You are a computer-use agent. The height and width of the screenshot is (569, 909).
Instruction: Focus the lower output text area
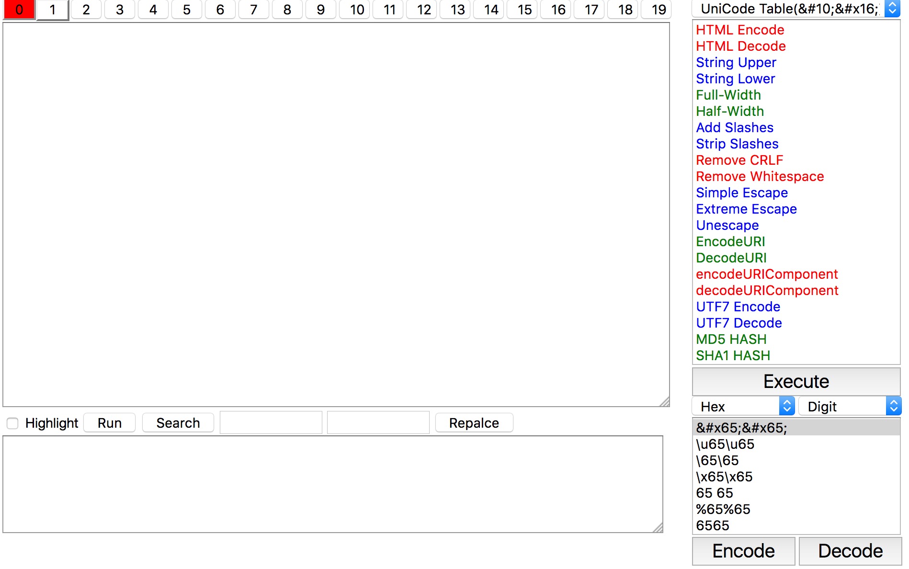pos(333,484)
